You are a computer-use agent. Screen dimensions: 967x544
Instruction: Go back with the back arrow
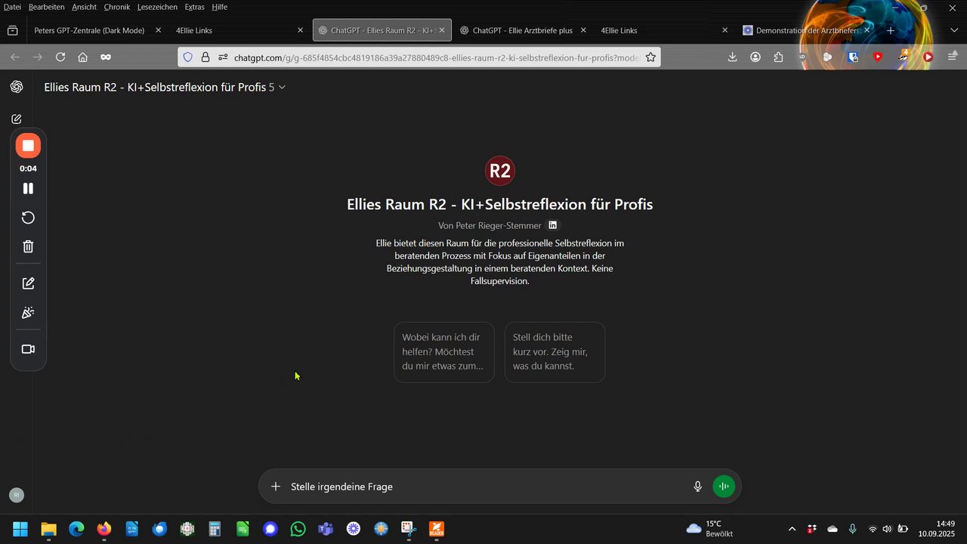pos(15,57)
